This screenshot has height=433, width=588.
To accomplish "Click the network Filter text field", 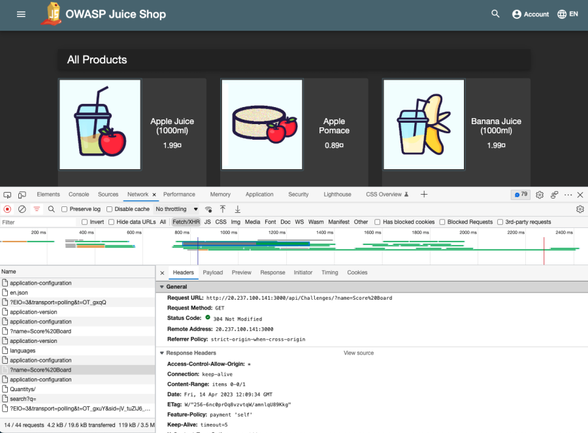I will (x=39, y=222).
